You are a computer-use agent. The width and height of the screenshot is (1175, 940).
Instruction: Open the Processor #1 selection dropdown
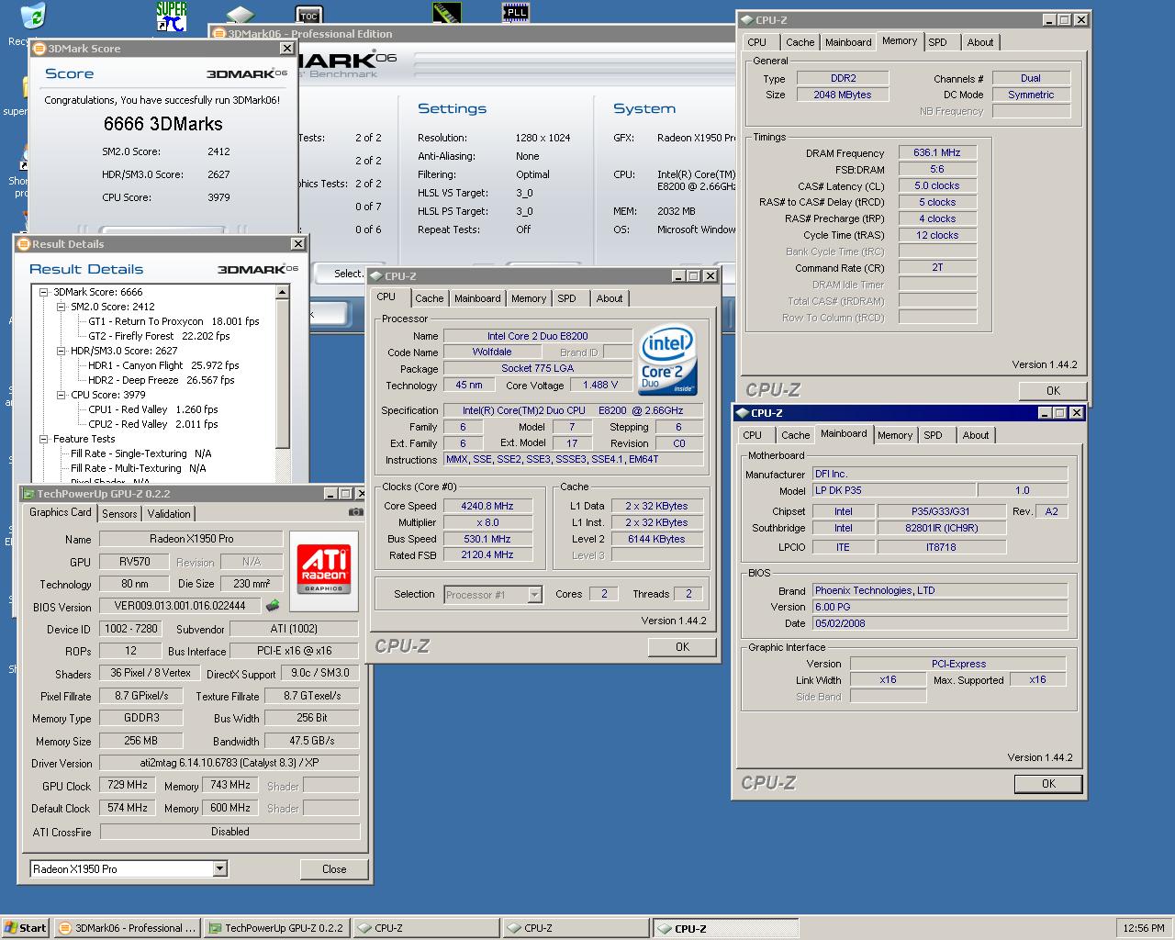click(x=534, y=595)
